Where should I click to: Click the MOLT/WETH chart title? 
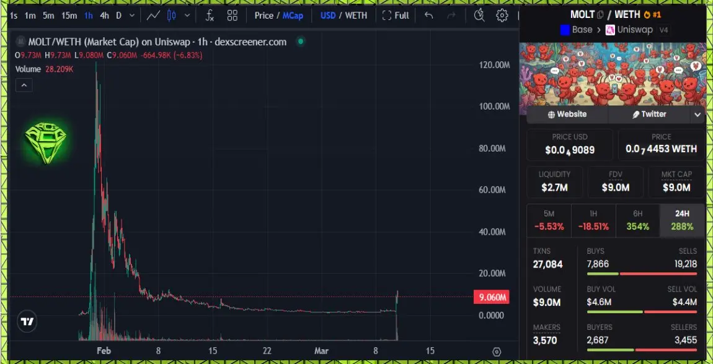tap(157, 42)
